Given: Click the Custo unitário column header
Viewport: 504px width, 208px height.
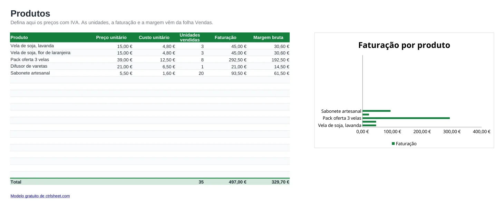Looking at the screenshot, I should tap(154, 37).
